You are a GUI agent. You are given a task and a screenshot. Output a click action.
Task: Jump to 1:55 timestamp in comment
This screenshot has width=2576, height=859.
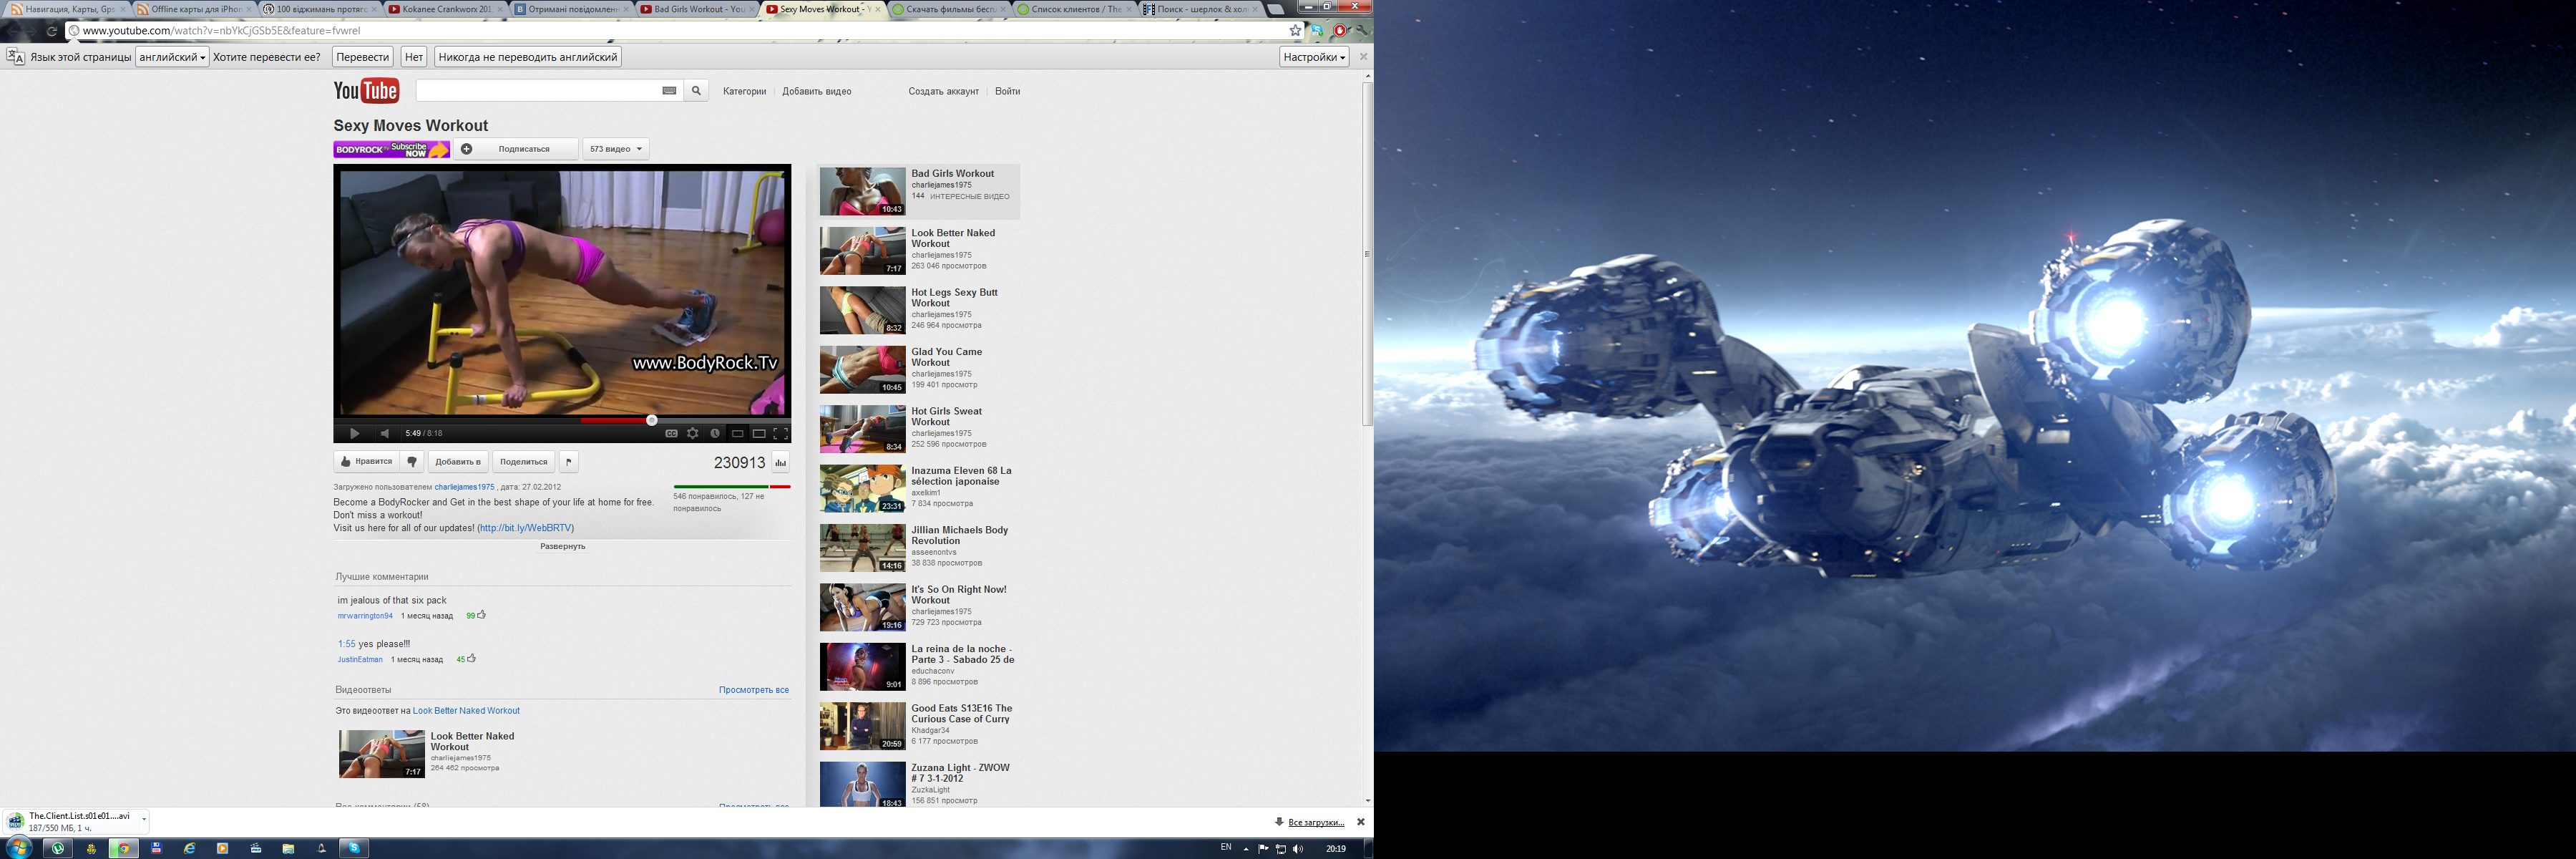(346, 644)
